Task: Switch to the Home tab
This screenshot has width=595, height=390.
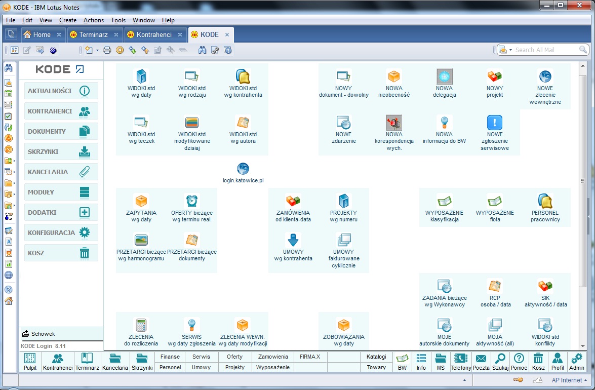Action: pos(42,34)
